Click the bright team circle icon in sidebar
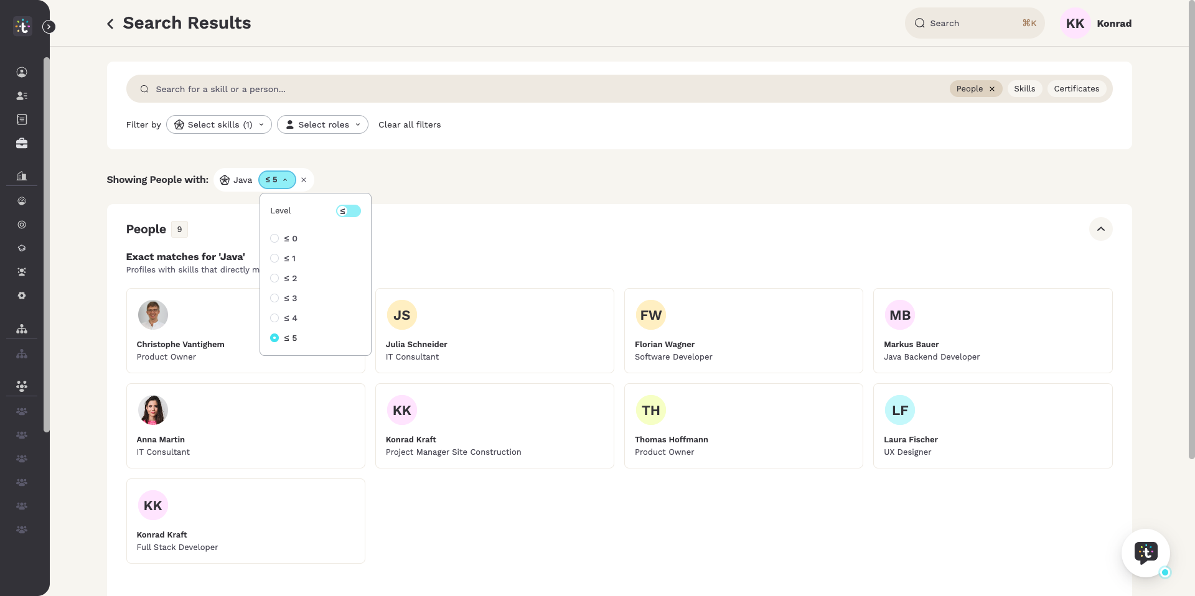 22,386
